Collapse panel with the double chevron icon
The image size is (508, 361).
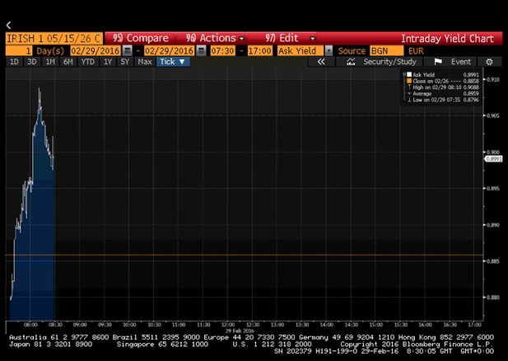click(322, 62)
